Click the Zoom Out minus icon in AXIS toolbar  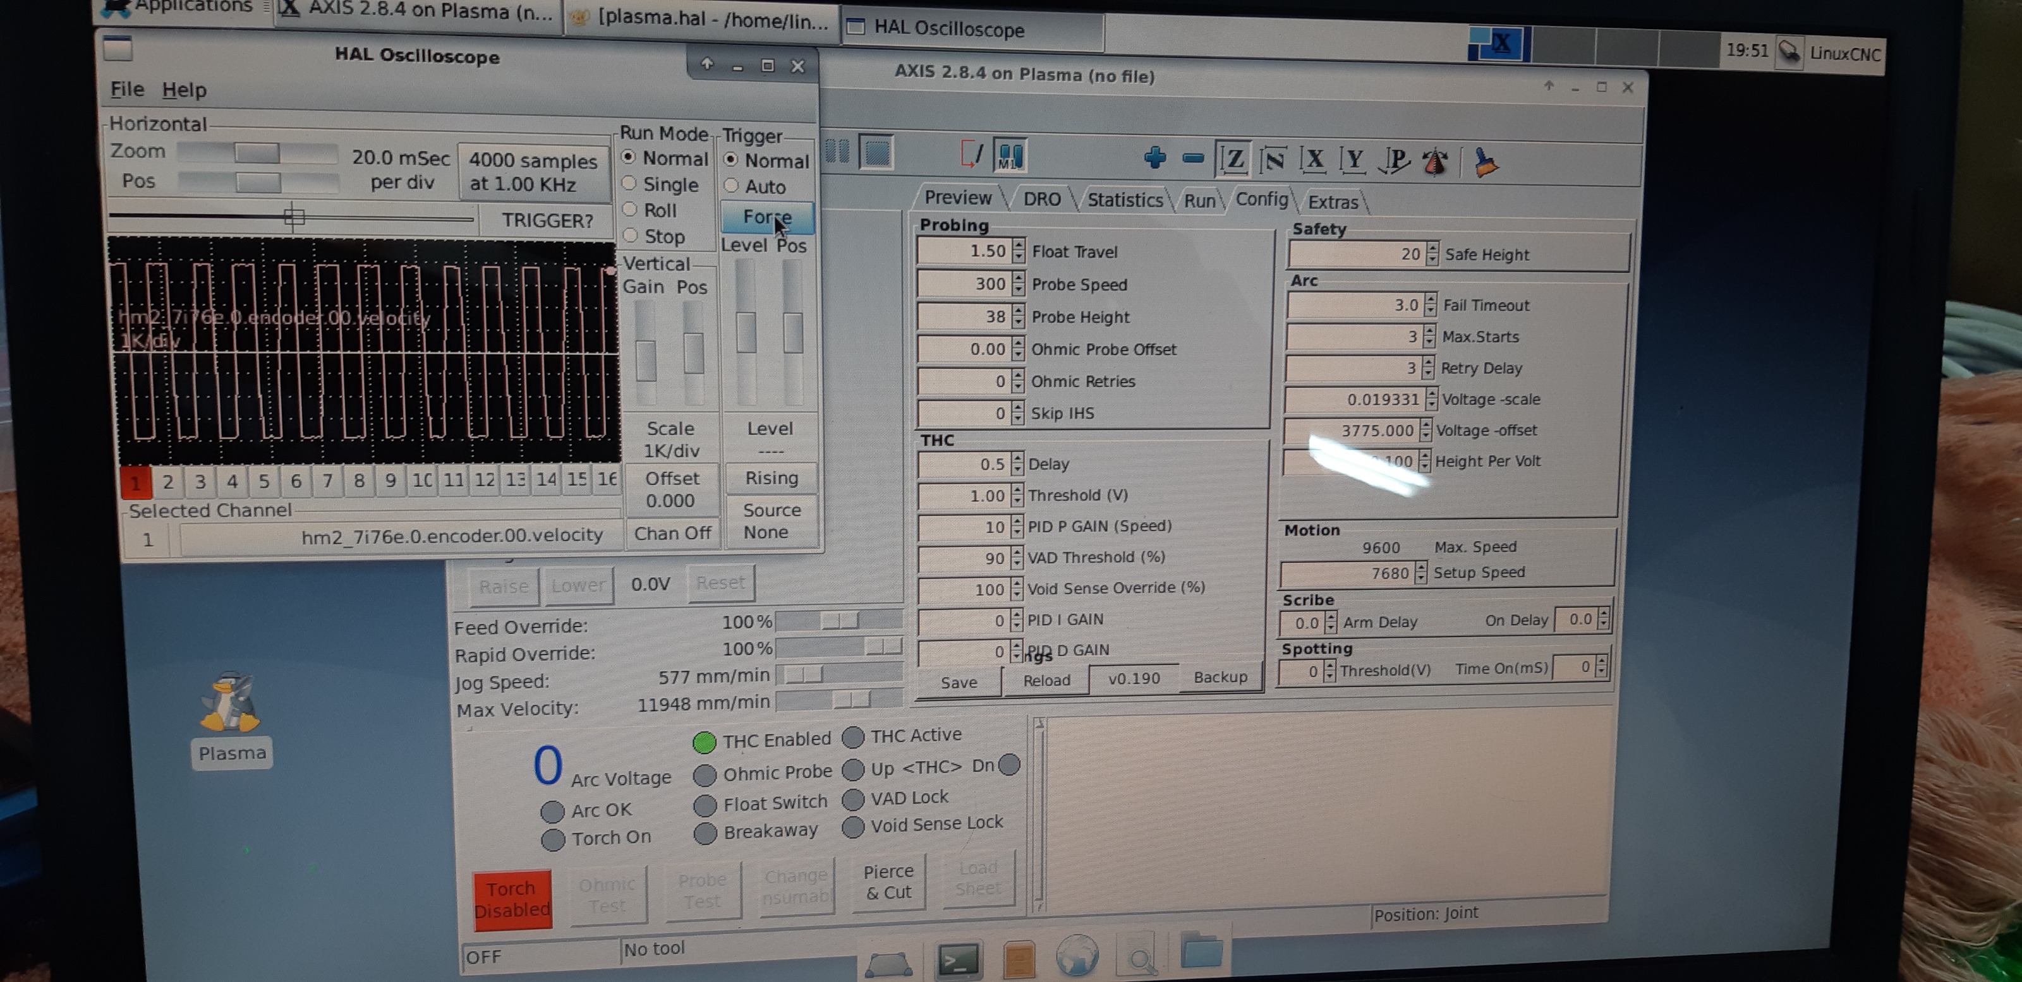[x=1193, y=159]
